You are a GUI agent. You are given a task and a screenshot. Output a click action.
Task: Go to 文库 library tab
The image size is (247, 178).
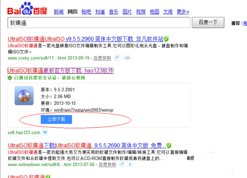(168, 12)
